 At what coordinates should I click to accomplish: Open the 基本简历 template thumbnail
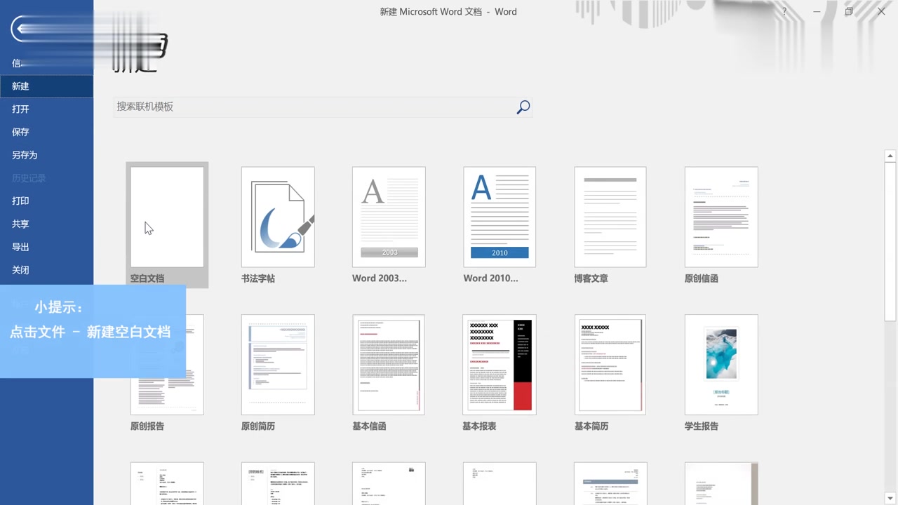pyautogui.click(x=610, y=365)
